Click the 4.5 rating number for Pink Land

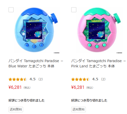tap(95, 79)
